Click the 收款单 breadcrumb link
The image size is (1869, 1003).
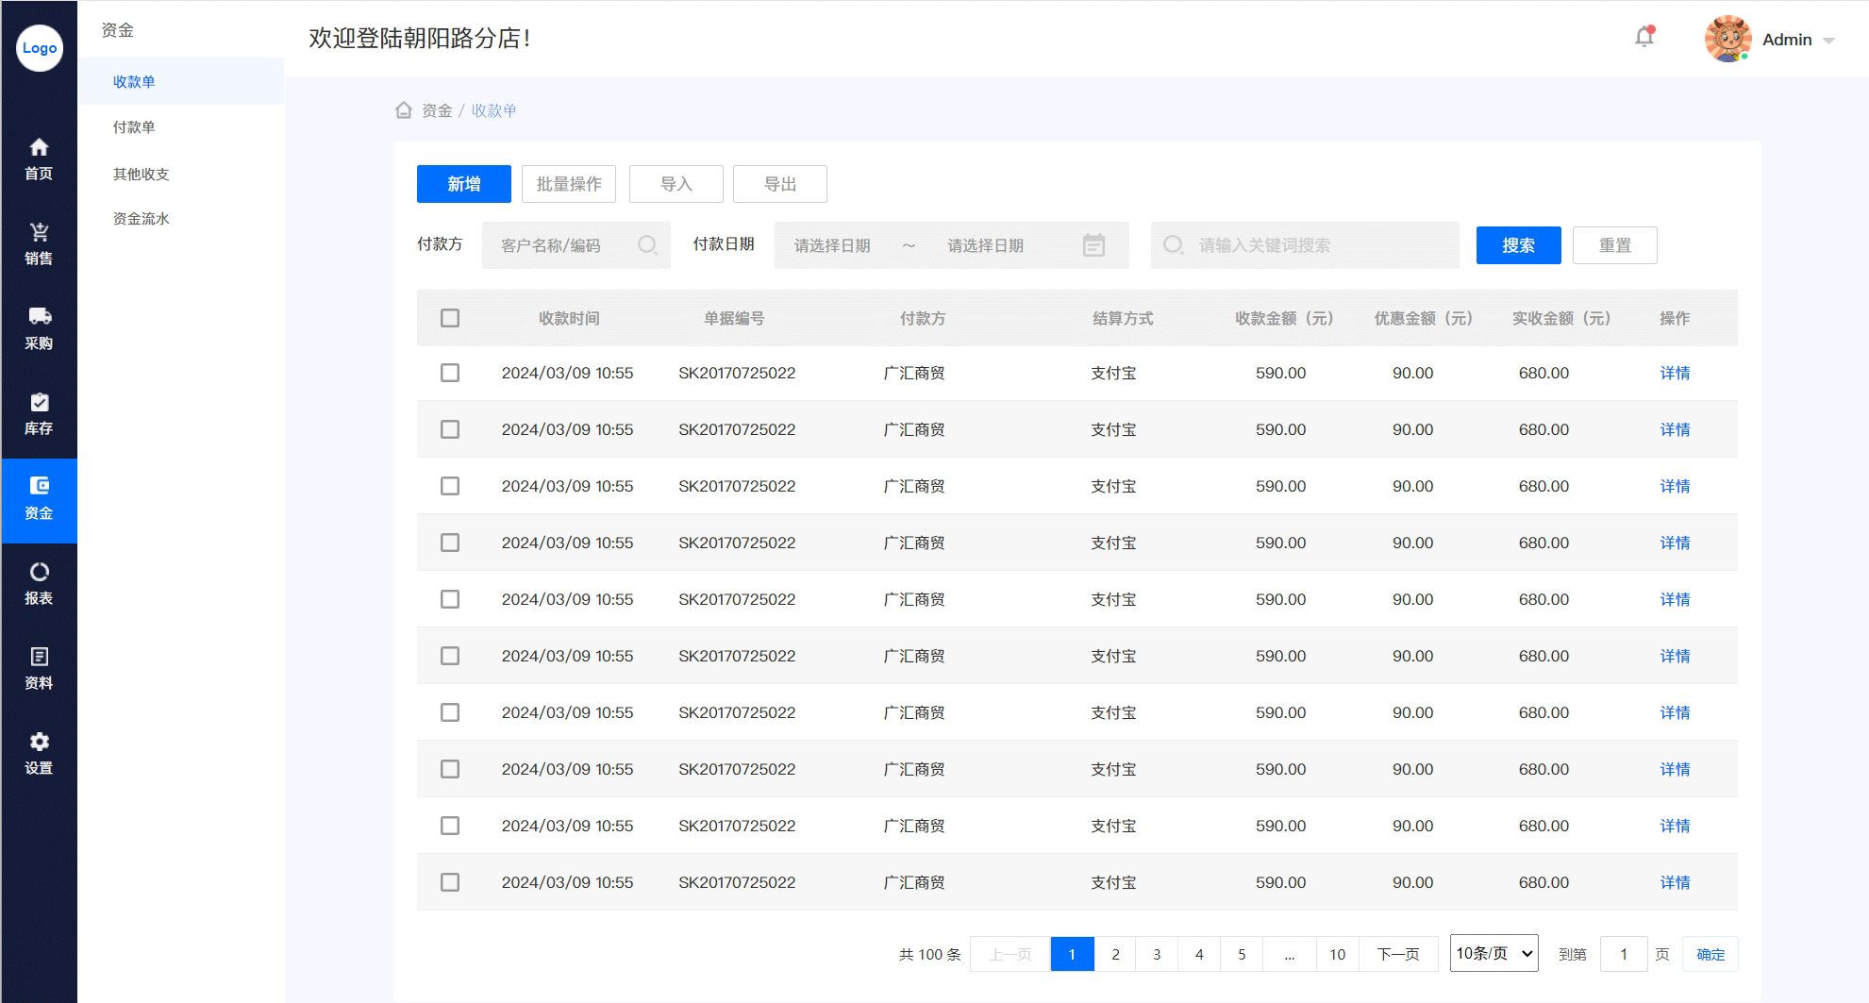click(494, 110)
